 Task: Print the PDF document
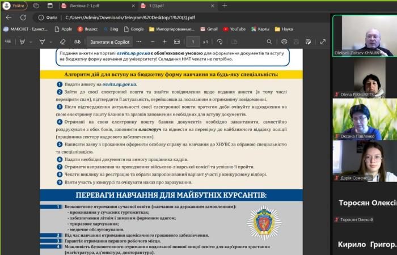pos(284,41)
